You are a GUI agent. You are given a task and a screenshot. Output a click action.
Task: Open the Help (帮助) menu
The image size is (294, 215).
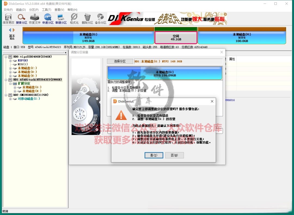point(72,10)
